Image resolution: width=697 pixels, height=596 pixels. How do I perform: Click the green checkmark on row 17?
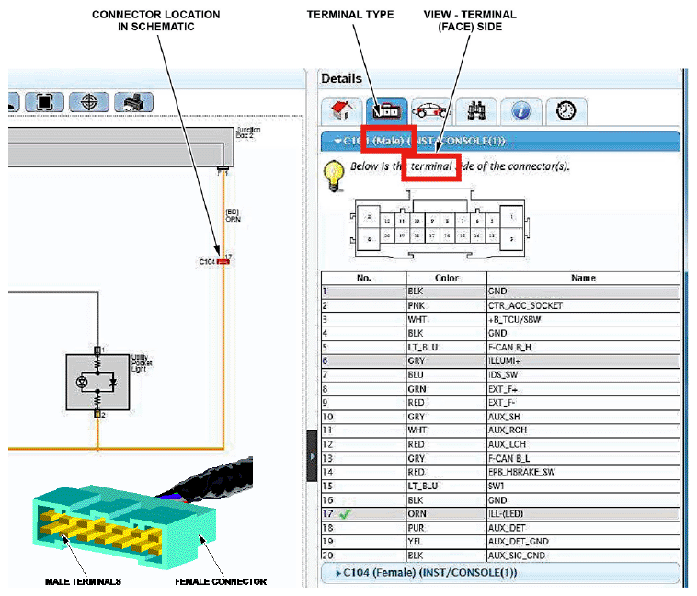click(x=346, y=514)
